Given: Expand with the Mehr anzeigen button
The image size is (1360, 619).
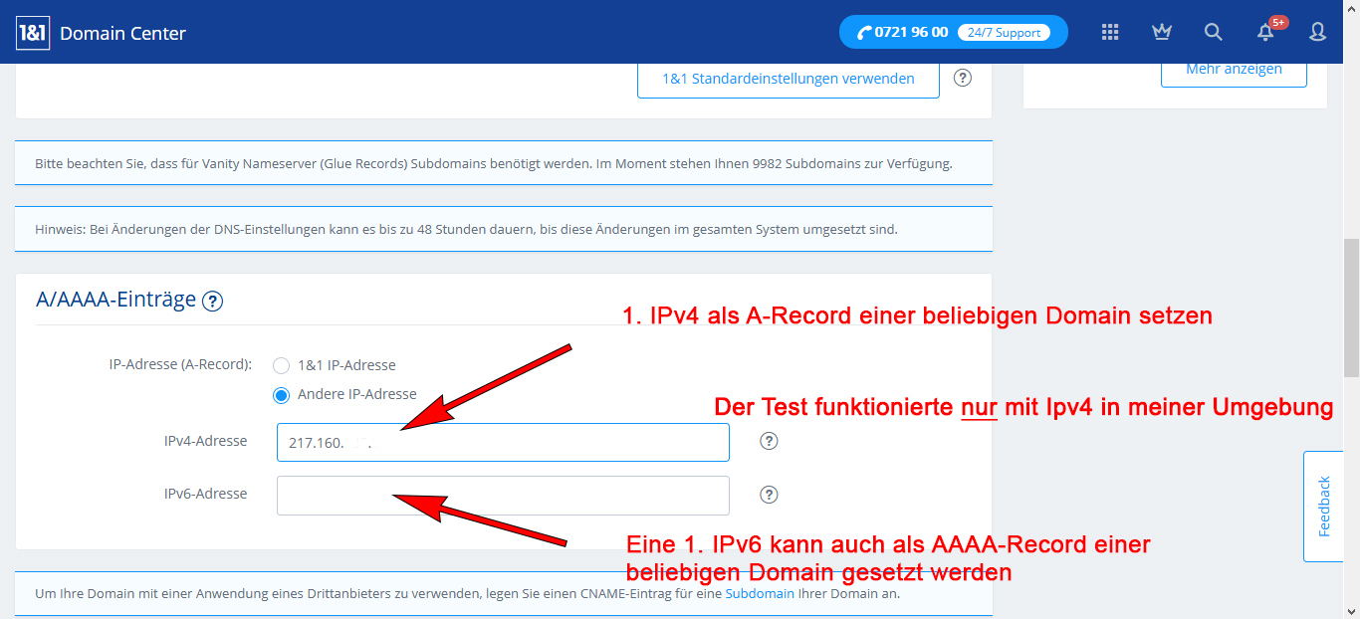Looking at the screenshot, I should [1234, 70].
